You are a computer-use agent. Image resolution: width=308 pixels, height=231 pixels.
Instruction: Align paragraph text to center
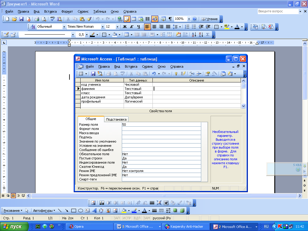tap(154, 27)
